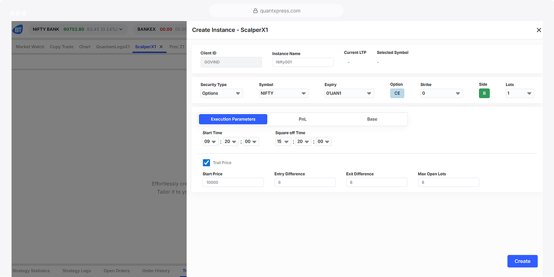Image resolution: width=554 pixels, height=277 pixels.
Task: Open the Start Time seconds dropdown
Action: pyautogui.click(x=251, y=142)
